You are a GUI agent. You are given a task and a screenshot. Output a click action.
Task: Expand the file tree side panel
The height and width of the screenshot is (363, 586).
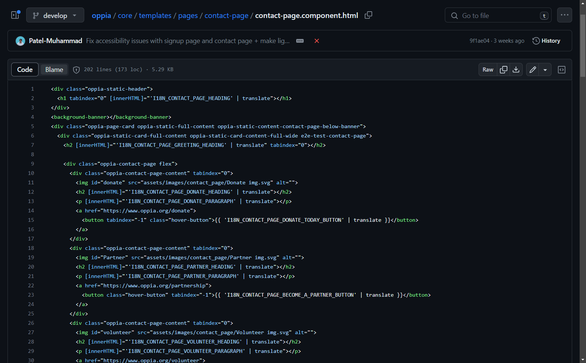[x=15, y=15]
